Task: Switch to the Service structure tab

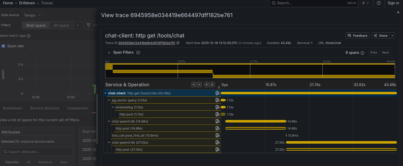Action: click(45, 108)
